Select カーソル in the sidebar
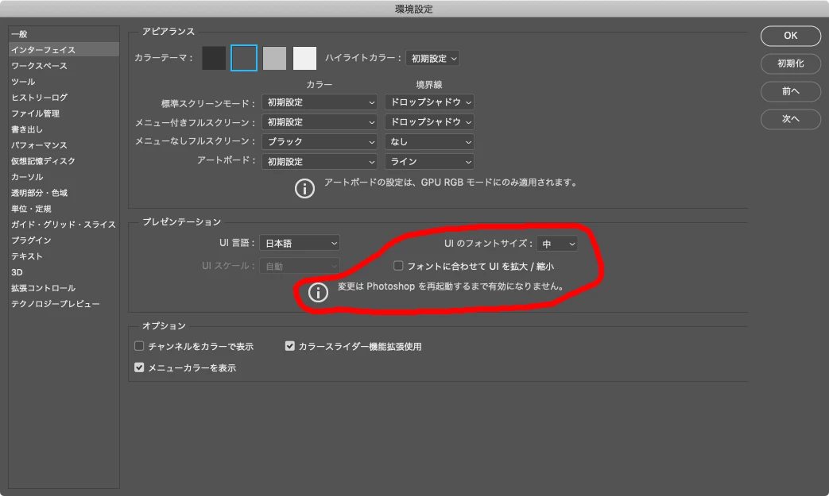This screenshot has width=829, height=496. pyautogui.click(x=64, y=177)
